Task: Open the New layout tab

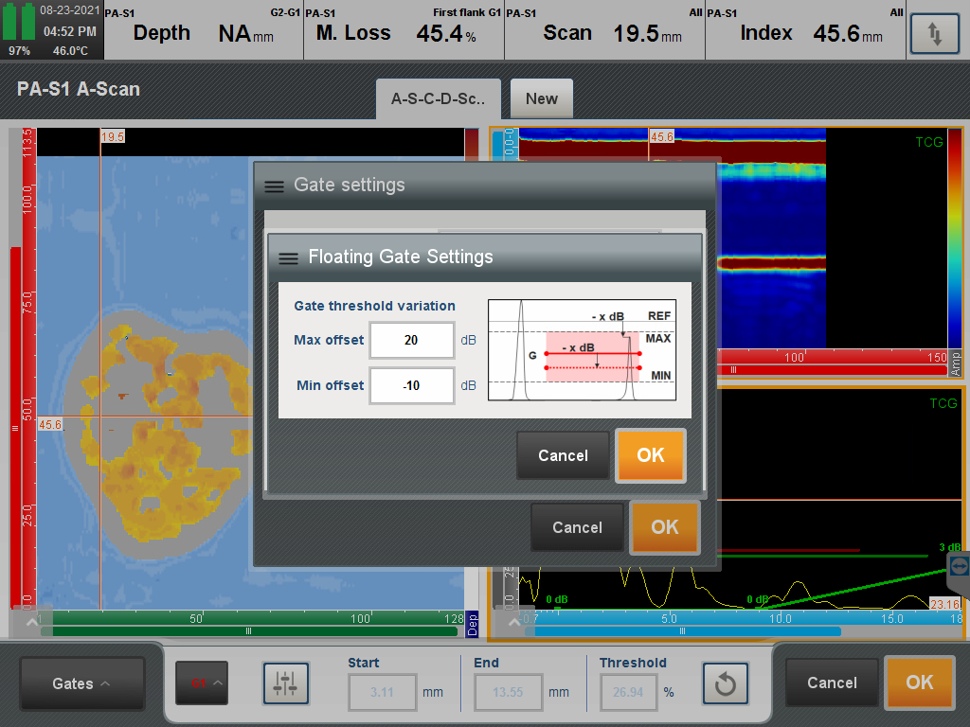Action: click(541, 98)
